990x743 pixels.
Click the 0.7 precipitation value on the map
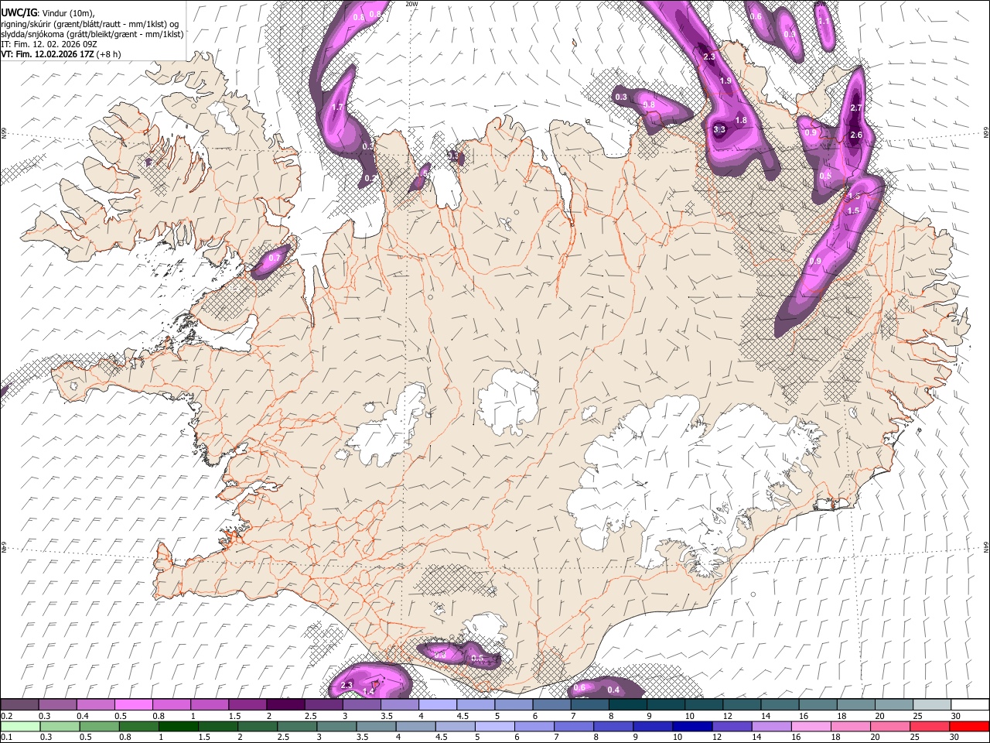point(274,258)
